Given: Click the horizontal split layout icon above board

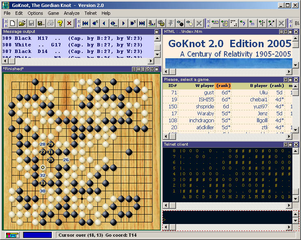Looking at the screenshot, I should click(x=143, y=69).
